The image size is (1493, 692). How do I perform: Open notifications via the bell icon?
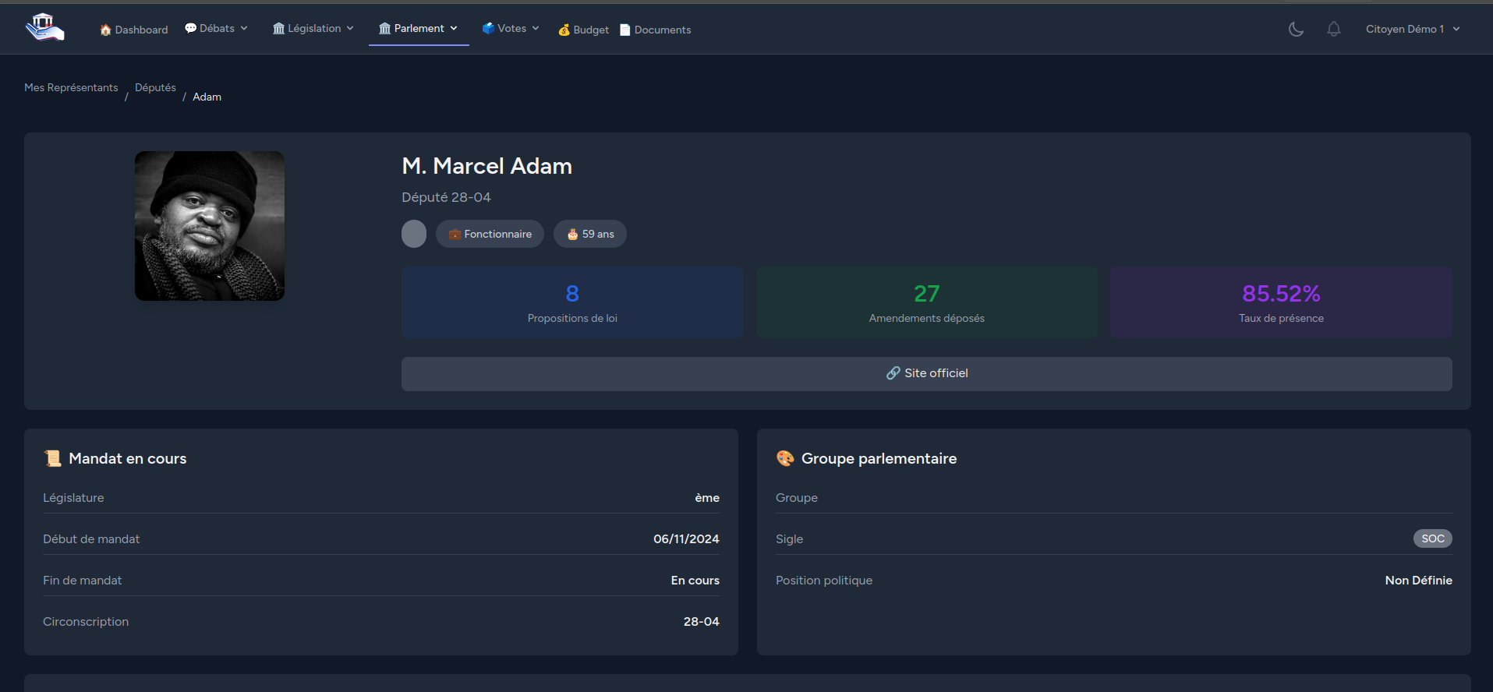1334,29
